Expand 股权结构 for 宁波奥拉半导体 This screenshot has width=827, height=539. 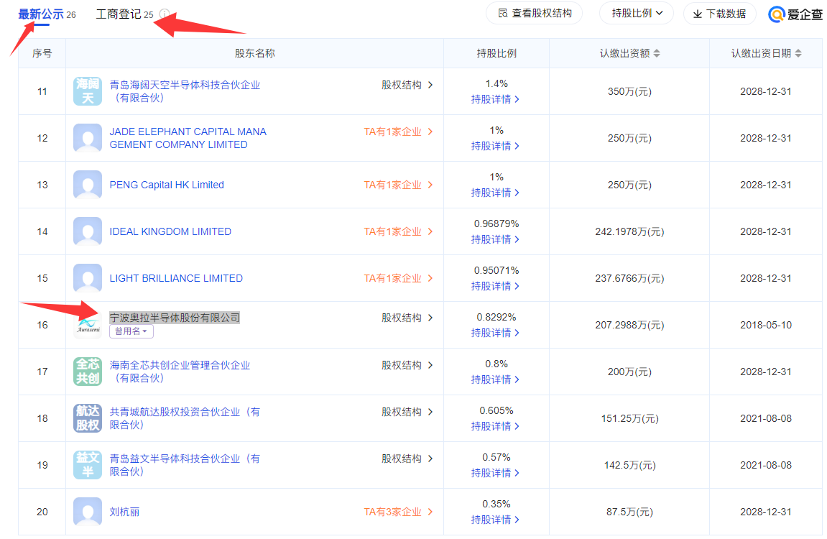click(x=407, y=318)
